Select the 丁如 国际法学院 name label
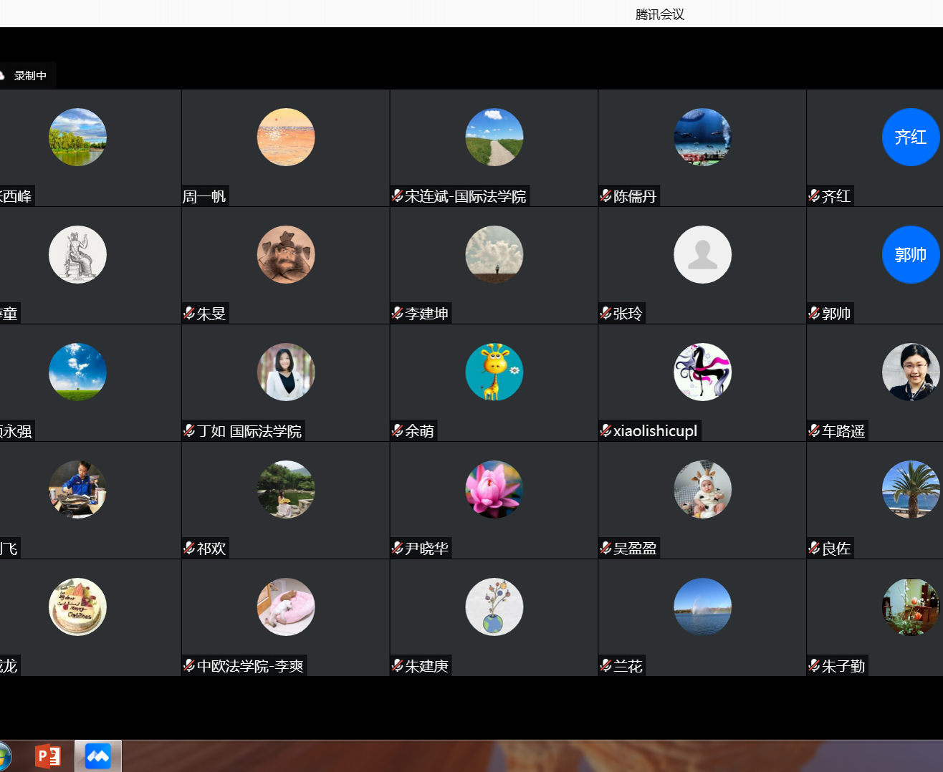Viewport: 943px width, 772px height. [249, 431]
